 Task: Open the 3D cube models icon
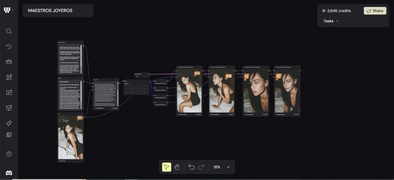pyautogui.click(x=9, y=108)
